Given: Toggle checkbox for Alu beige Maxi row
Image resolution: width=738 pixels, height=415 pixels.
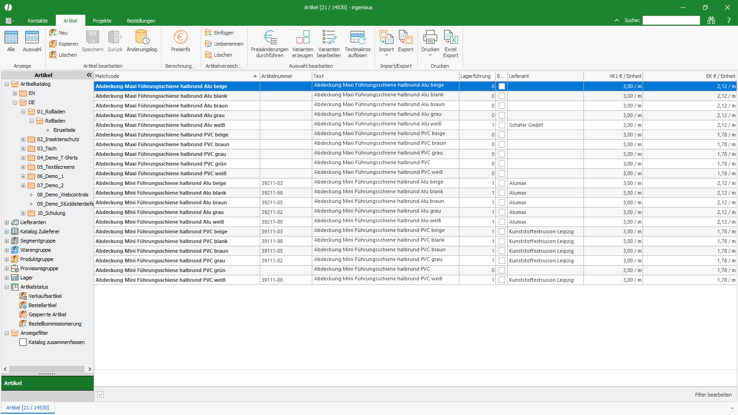Looking at the screenshot, I should click(x=502, y=86).
